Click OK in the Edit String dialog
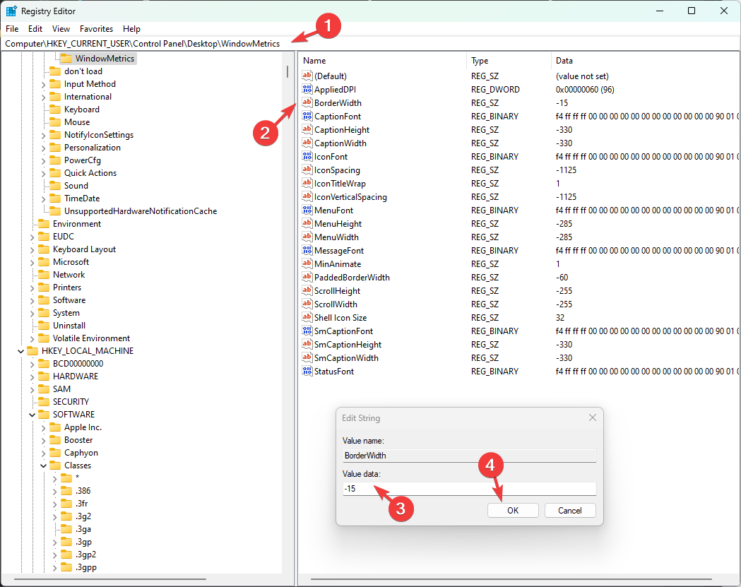Screen dimensions: 741x587 pos(513,510)
